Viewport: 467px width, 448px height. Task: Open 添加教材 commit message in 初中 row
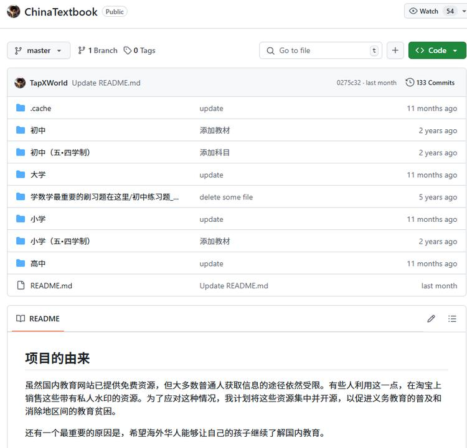coord(215,130)
